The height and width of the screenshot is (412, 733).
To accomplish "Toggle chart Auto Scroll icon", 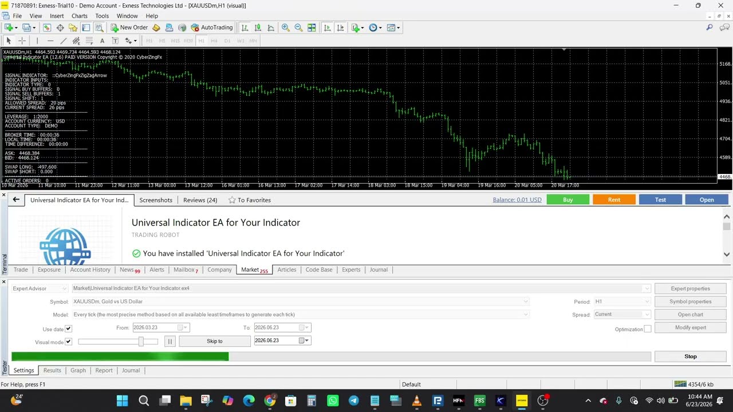I will [x=327, y=27].
